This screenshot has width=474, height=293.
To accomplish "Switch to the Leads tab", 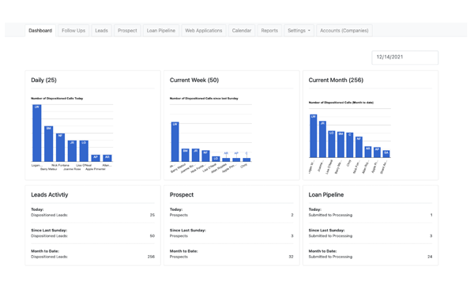I will pos(102,31).
